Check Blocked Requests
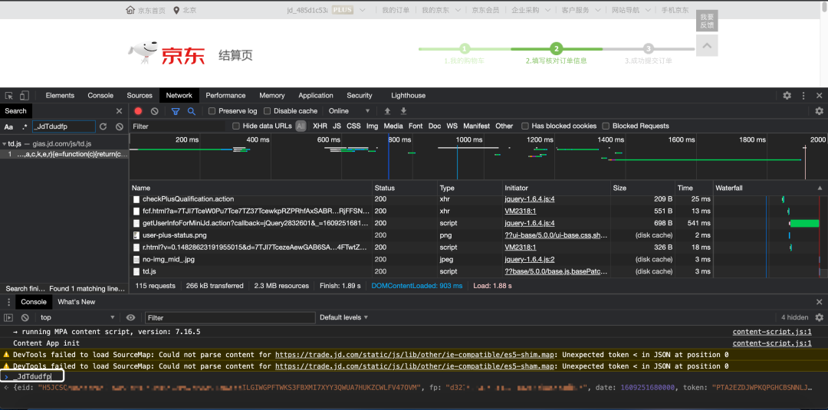 pos(606,126)
